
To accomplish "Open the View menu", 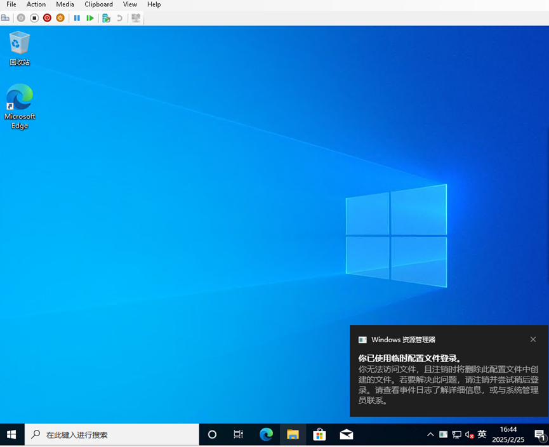I will (x=130, y=4).
